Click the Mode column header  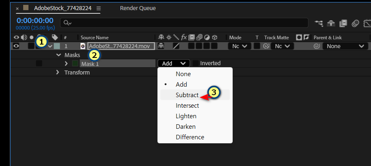235,37
